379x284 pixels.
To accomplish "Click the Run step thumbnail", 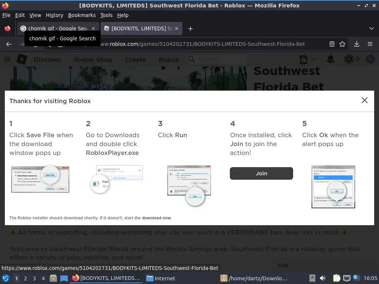I will click(189, 186).
